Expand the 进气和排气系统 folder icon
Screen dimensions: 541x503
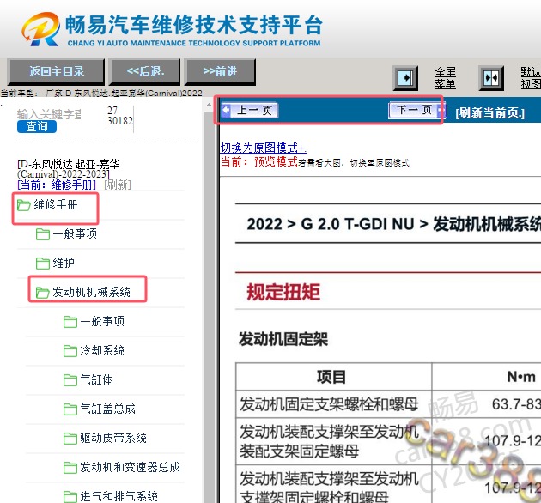70,497
